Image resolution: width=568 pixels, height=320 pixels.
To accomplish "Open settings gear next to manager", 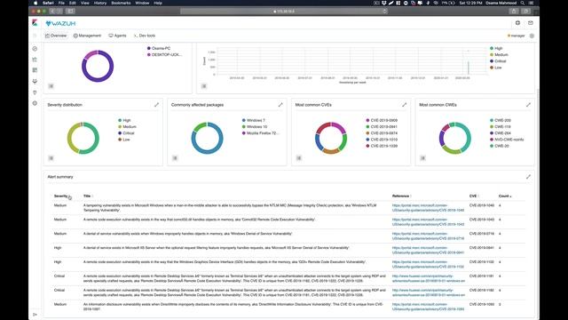I will (x=532, y=36).
